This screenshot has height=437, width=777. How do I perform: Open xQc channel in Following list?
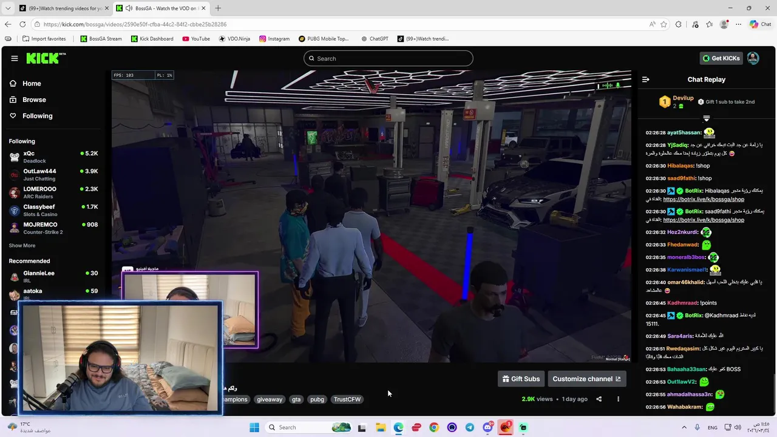pos(53,157)
